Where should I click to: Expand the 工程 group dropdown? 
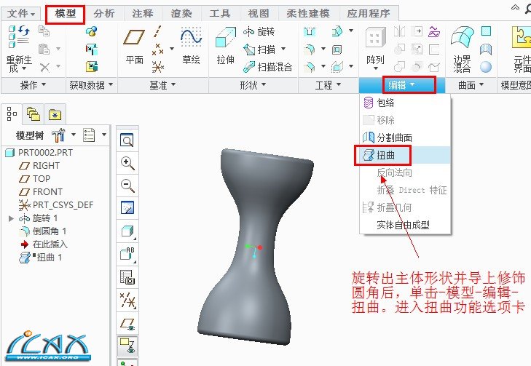click(x=329, y=85)
